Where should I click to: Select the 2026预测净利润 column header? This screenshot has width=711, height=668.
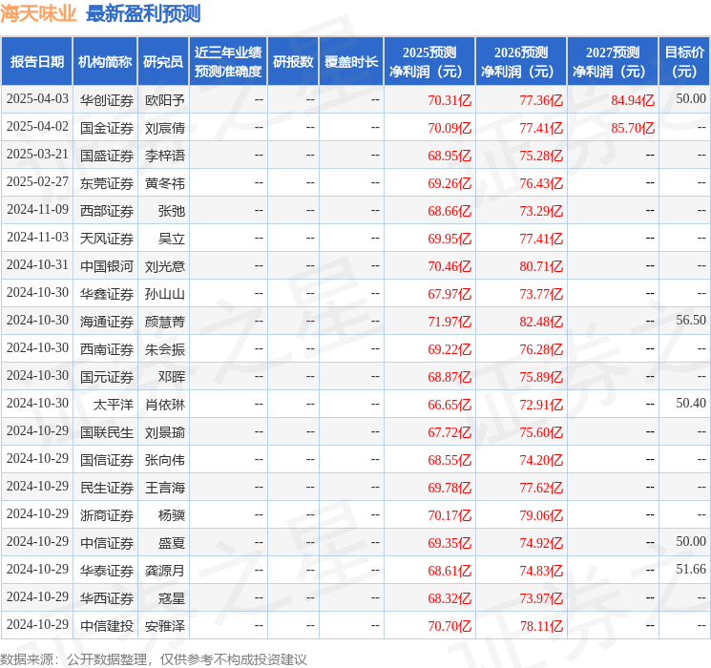[x=520, y=62]
